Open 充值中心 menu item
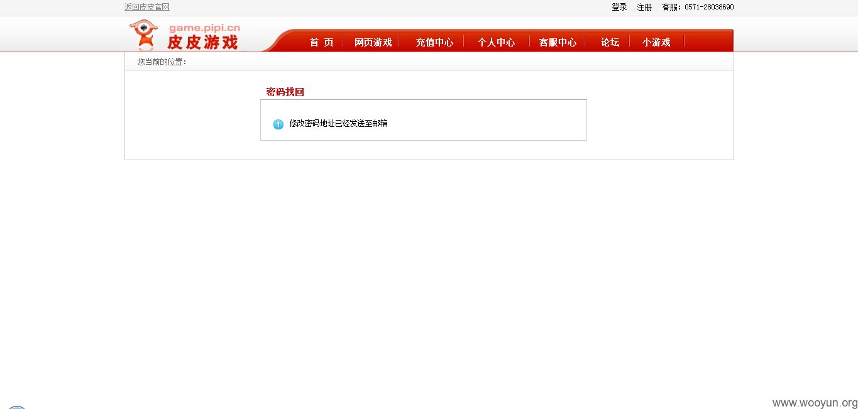858x409 pixels. [x=434, y=42]
